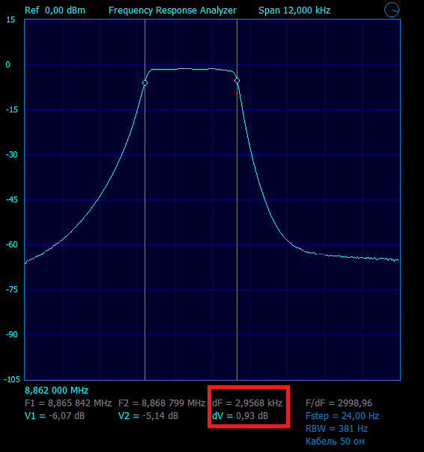Click the Fstep = 24,00 Hz setting
The height and width of the screenshot is (452, 424).
pos(342,416)
